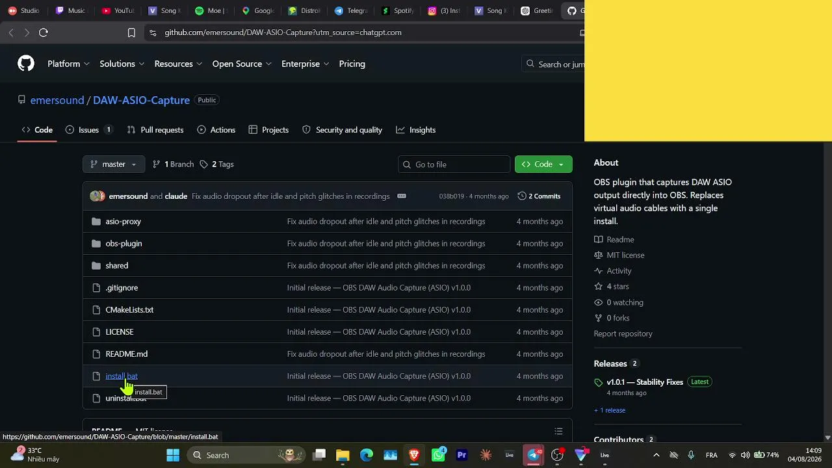Viewport: 832px width, 468px height.
Task: Open emersound owner profile link in heading
Action: point(57,100)
